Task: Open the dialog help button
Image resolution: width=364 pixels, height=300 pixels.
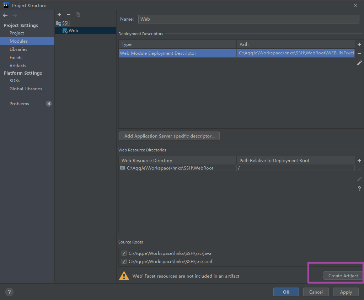Action: (9, 292)
